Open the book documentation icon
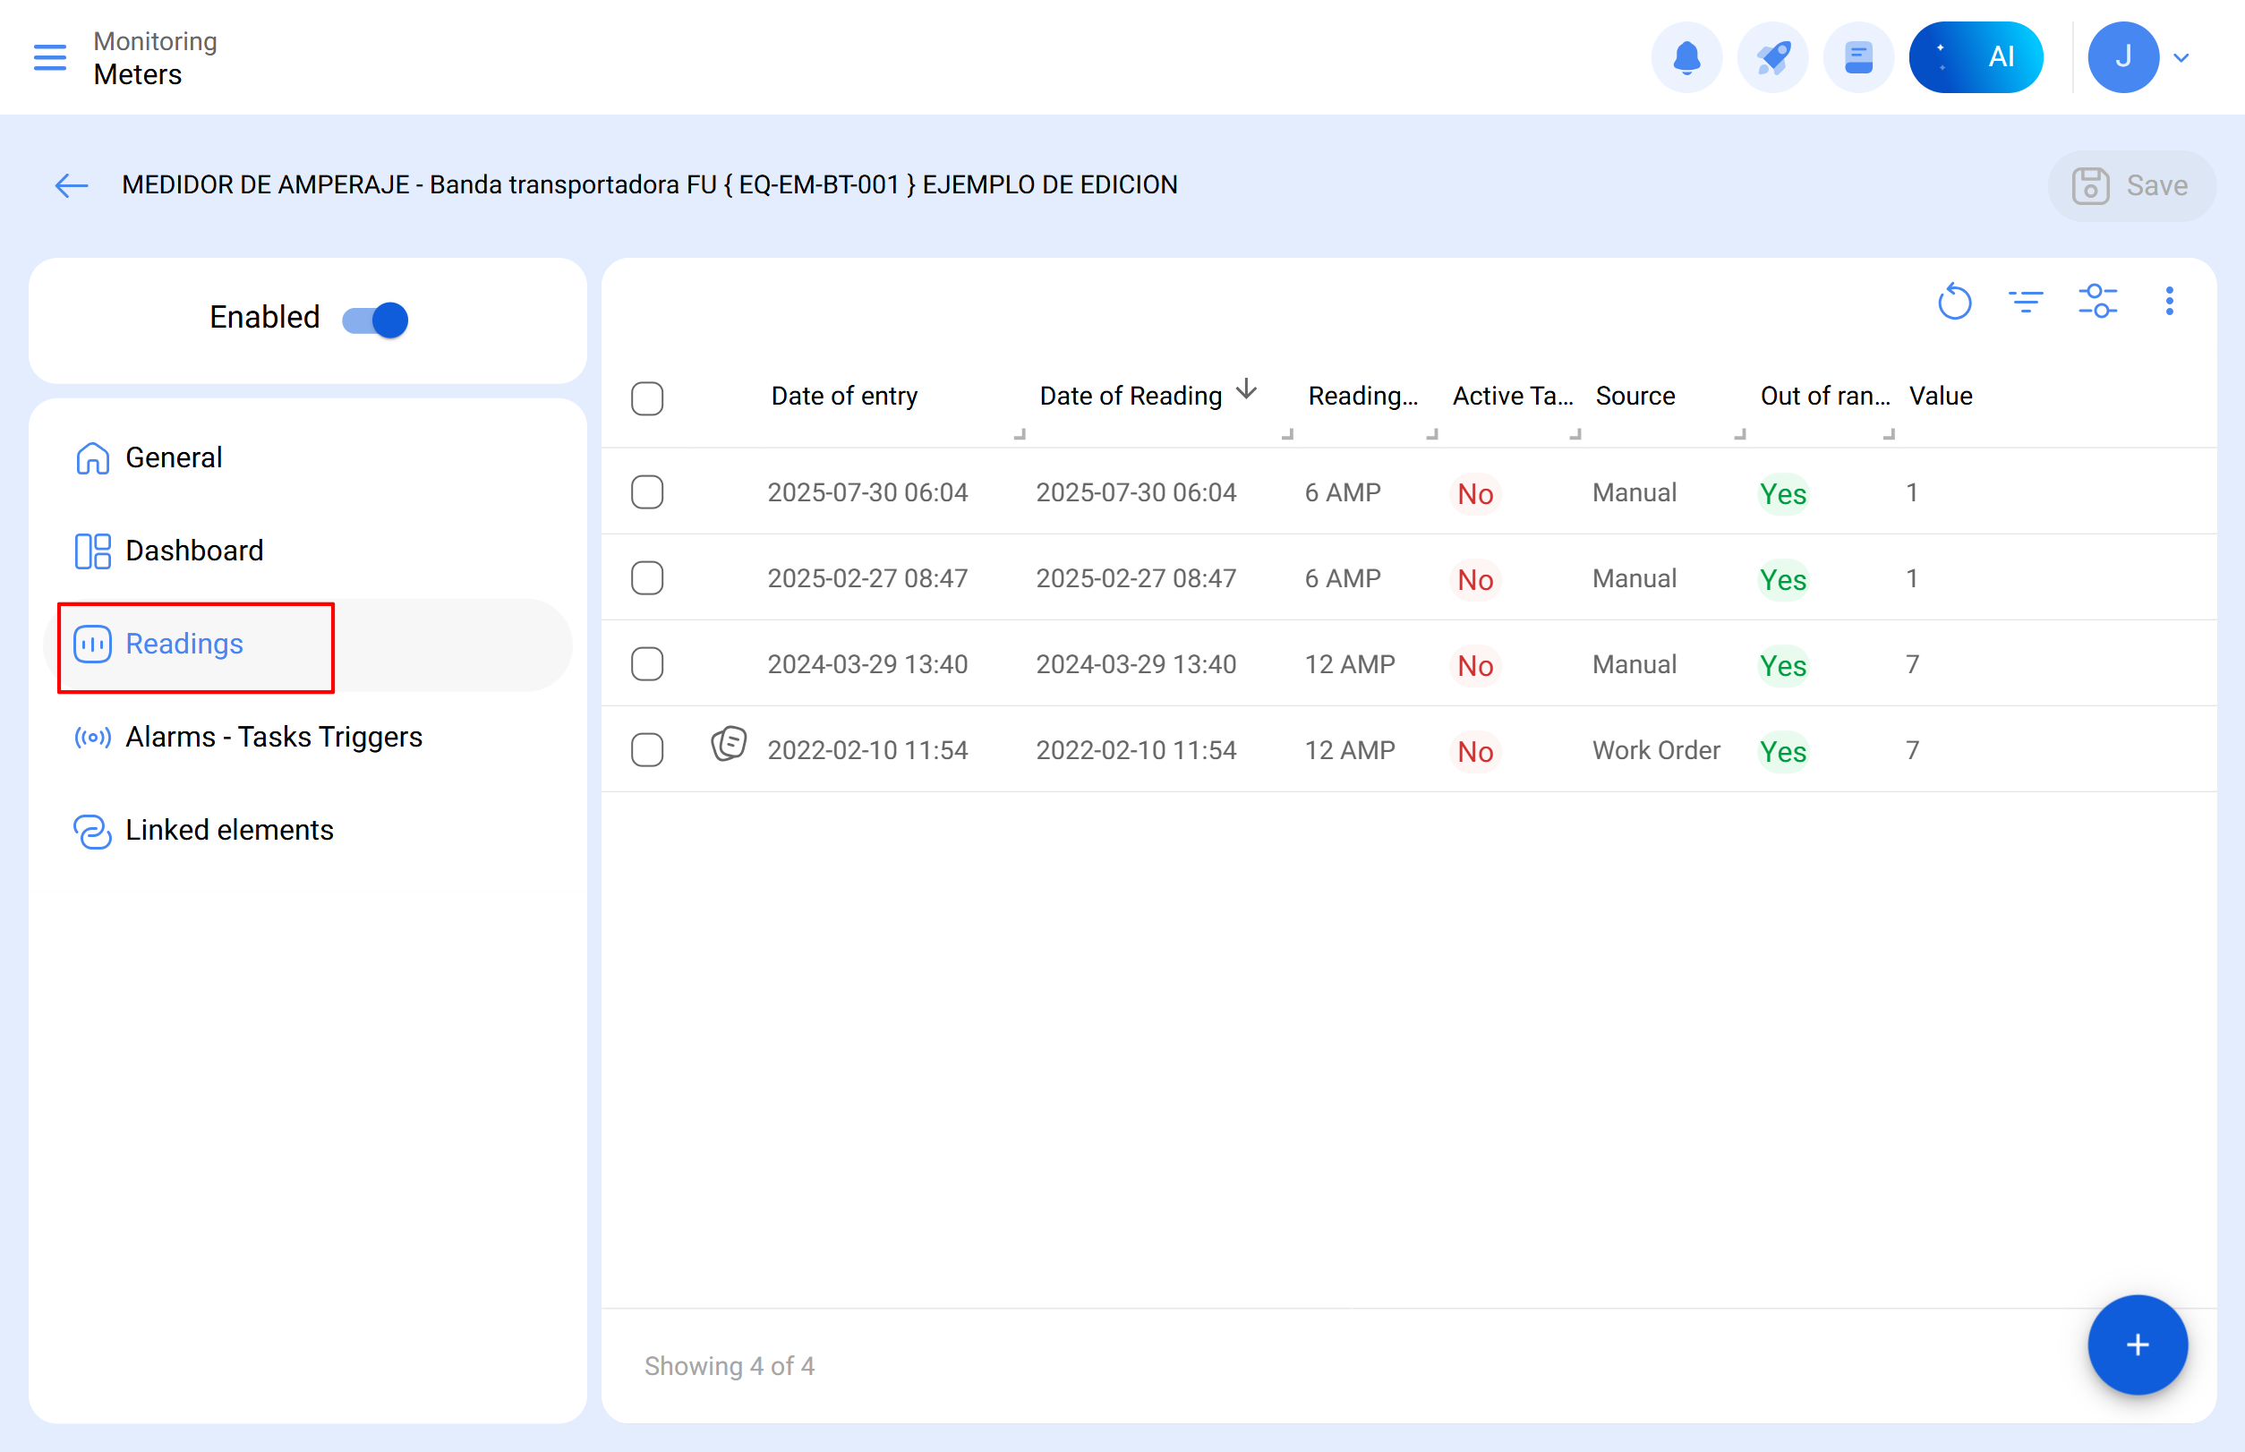Image resolution: width=2245 pixels, height=1452 pixels. coord(1857,57)
